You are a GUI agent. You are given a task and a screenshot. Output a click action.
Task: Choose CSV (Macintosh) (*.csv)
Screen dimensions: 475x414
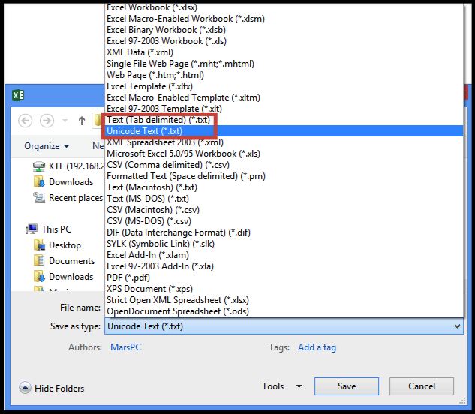tap(284, 210)
